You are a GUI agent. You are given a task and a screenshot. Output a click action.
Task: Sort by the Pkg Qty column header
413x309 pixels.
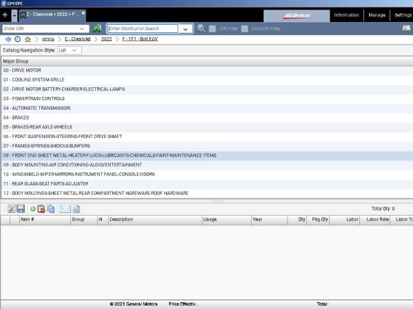tap(318, 220)
